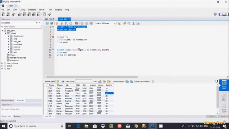The image size is (229, 129).
Task: Click the Filter Rows input field
Action: coord(83,81)
